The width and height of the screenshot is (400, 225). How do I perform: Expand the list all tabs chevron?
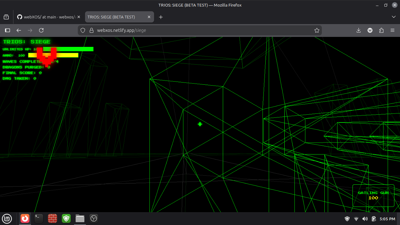394,17
